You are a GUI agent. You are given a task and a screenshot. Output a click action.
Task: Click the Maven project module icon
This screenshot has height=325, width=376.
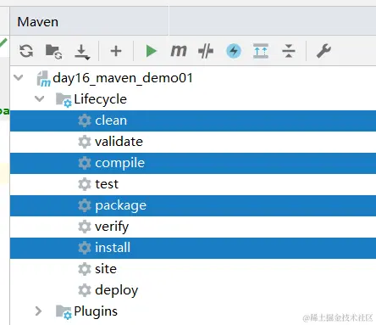(43, 79)
